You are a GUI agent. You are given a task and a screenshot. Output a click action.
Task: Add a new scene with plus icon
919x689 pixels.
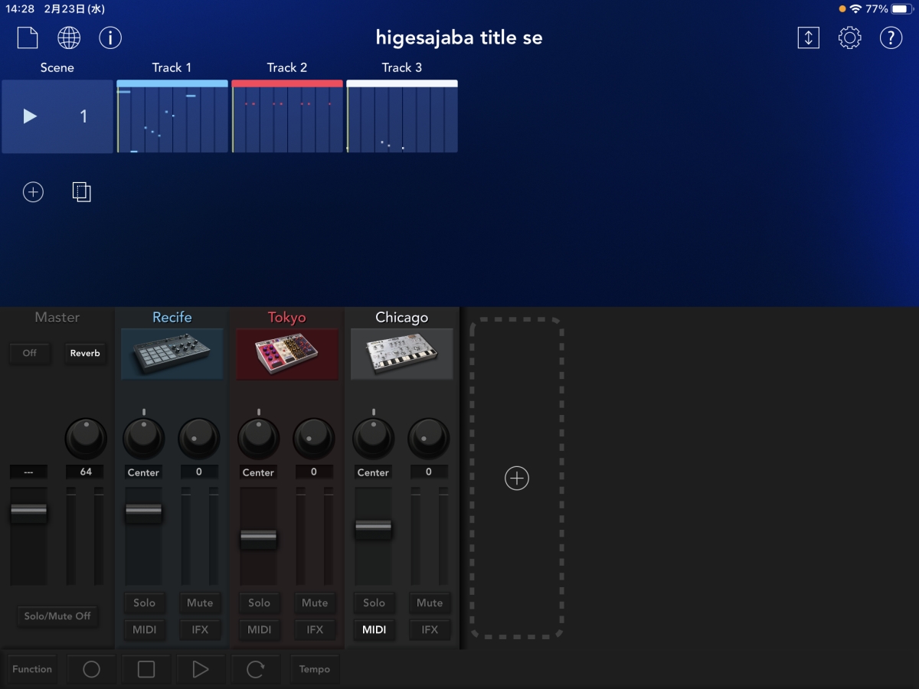coord(33,192)
